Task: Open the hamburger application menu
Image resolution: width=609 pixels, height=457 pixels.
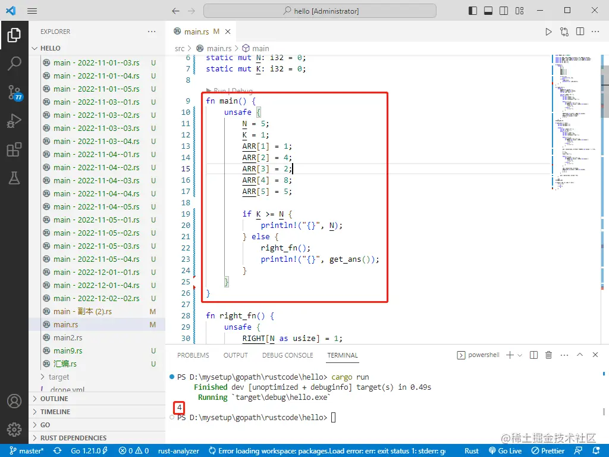Action: pos(32,11)
